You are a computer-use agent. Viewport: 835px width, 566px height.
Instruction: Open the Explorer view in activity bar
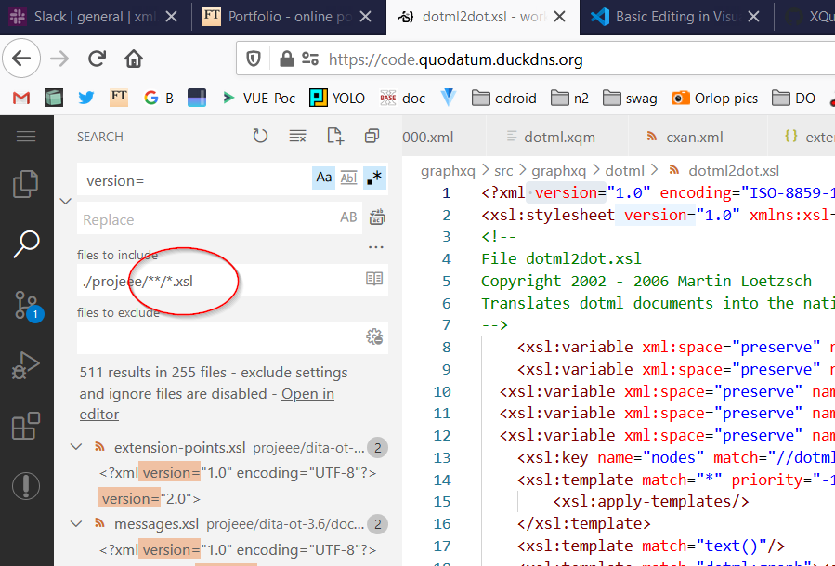pos(26,185)
